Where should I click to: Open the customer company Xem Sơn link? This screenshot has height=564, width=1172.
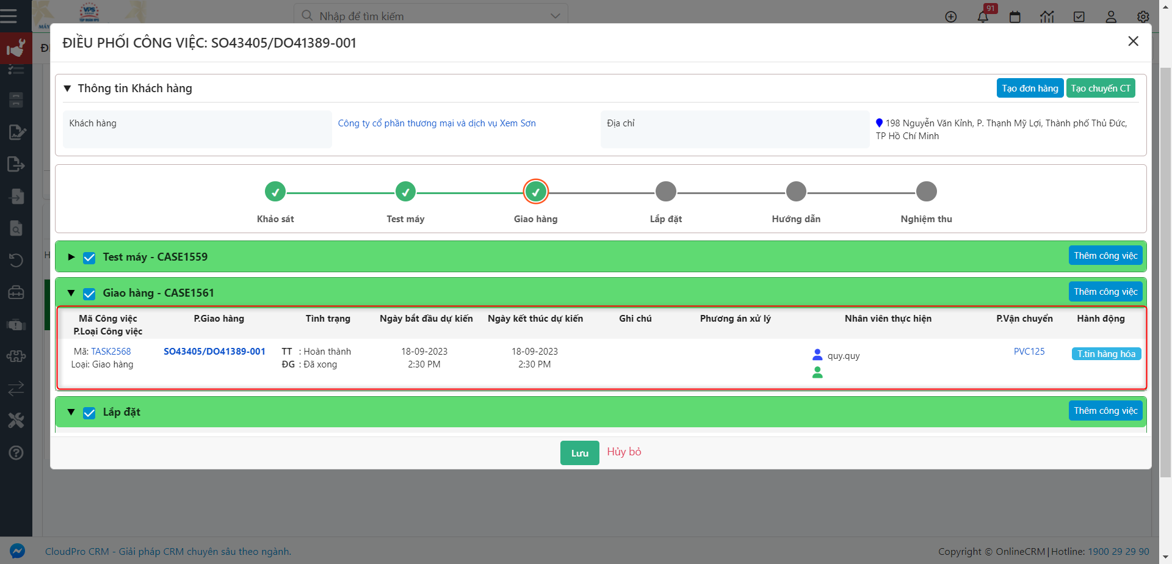coord(437,123)
